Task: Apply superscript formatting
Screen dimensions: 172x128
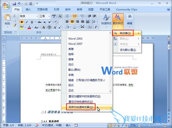Action: pos(50,22)
